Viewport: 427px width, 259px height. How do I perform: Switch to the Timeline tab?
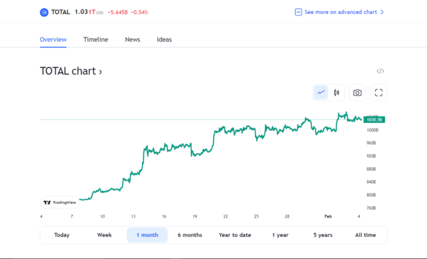coord(95,39)
